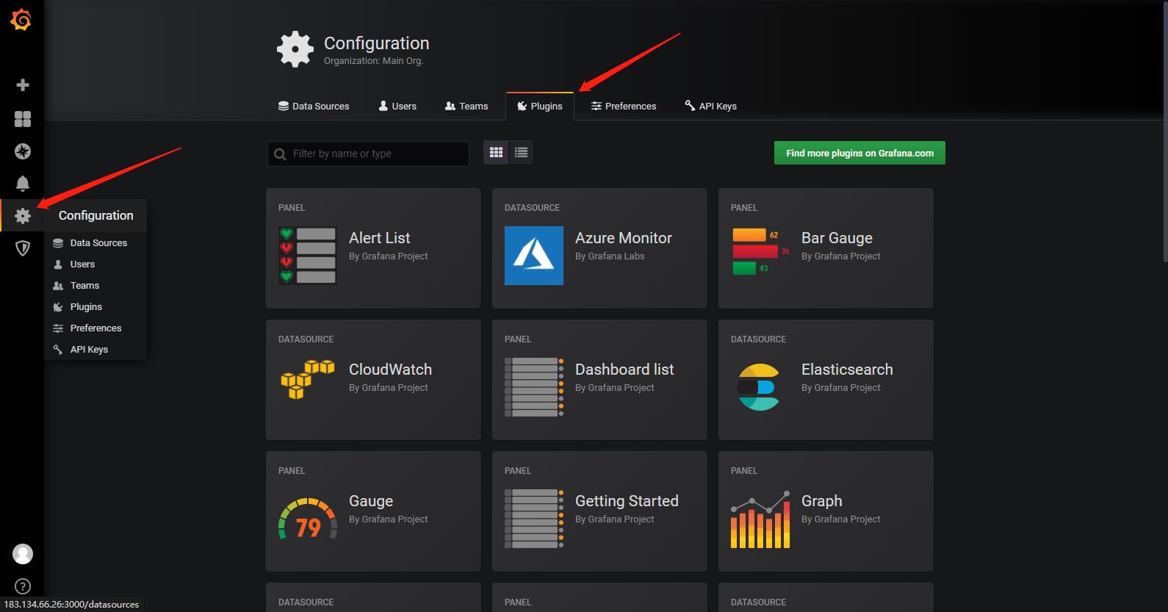Viewport: 1168px width, 612px height.
Task: Open the Server Admin shield icon
Action: [23, 248]
